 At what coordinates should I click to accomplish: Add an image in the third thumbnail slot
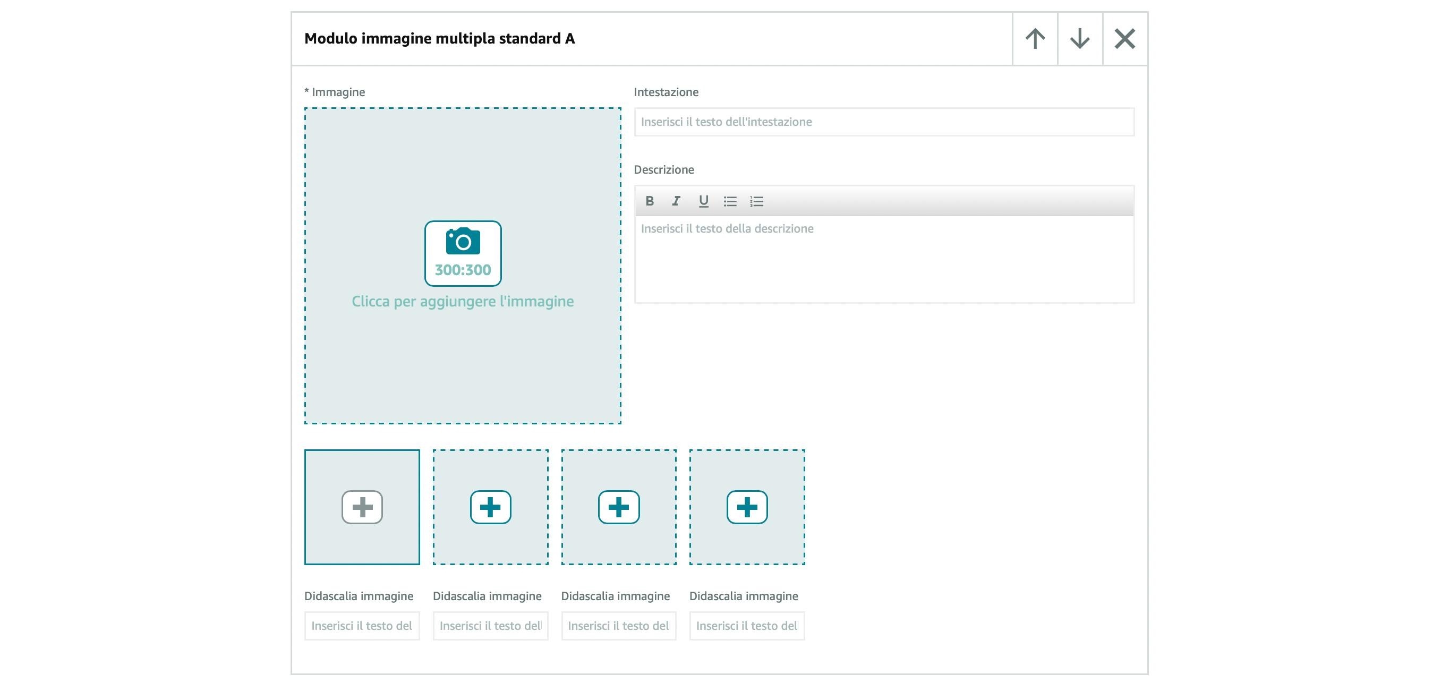pos(619,507)
